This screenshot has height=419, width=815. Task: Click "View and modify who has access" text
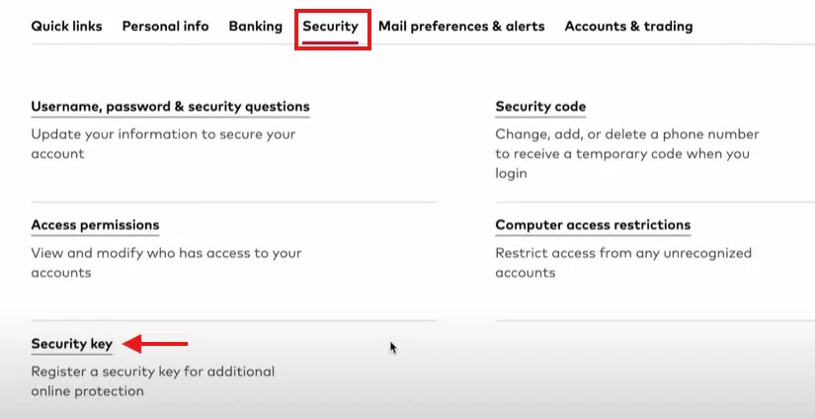coord(166,253)
